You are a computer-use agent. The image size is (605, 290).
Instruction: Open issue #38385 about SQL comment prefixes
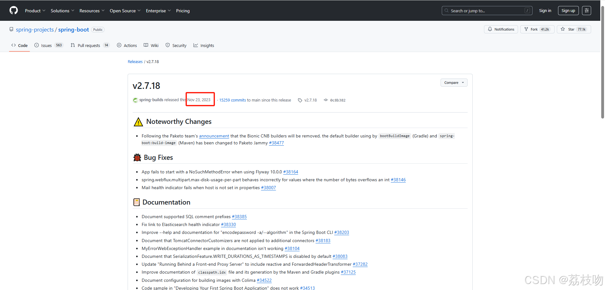click(239, 217)
